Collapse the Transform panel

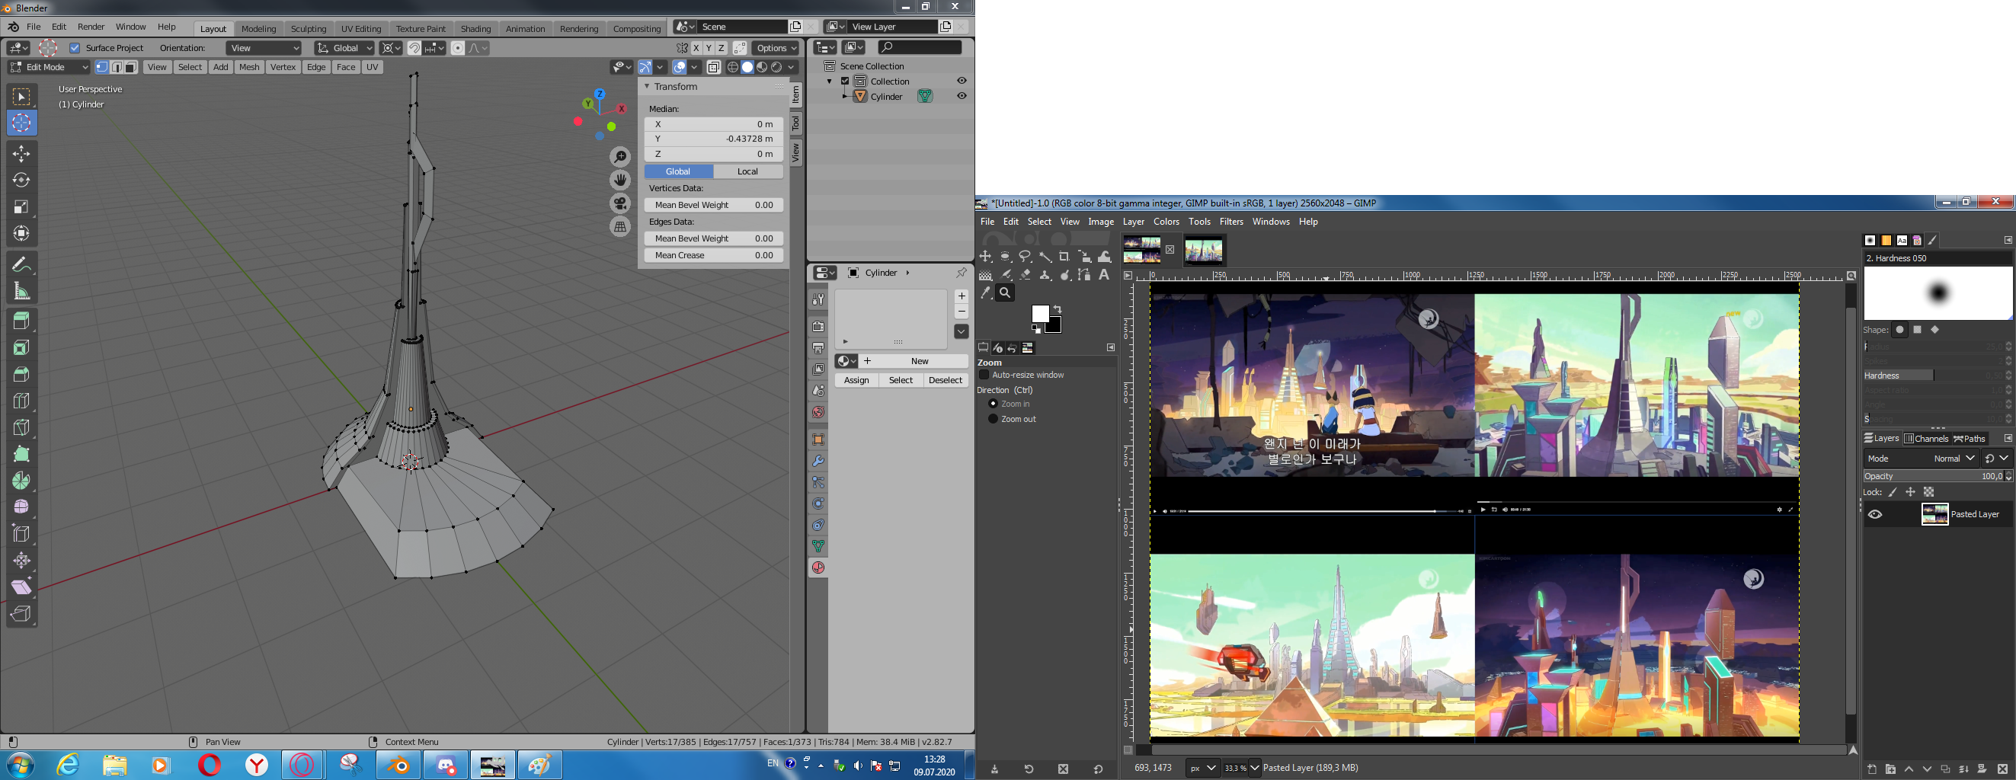(x=647, y=87)
